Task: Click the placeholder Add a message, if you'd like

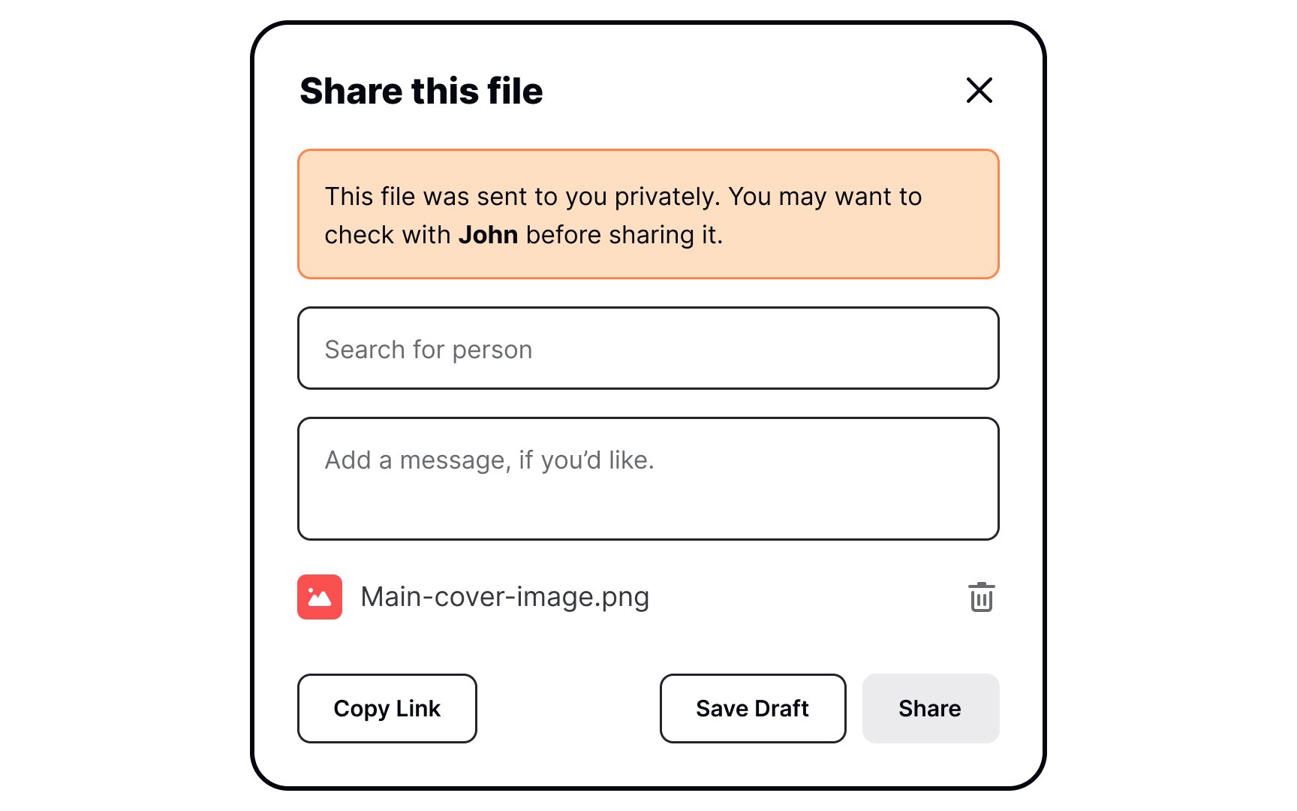Action: [x=489, y=460]
